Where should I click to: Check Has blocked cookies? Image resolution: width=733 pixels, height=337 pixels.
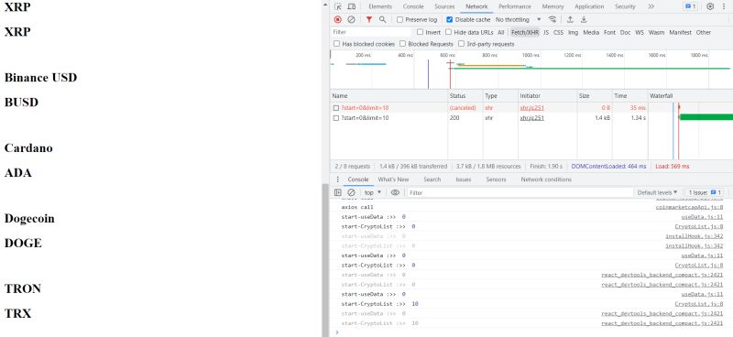pos(336,44)
